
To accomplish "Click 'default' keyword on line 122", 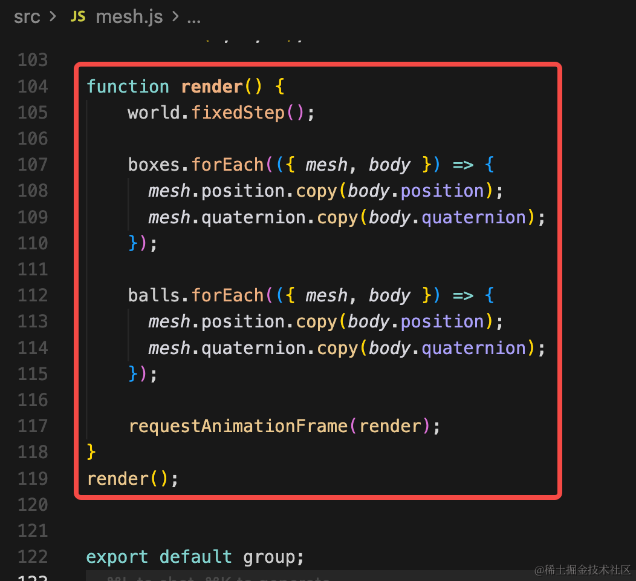I will [x=196, y=557].
